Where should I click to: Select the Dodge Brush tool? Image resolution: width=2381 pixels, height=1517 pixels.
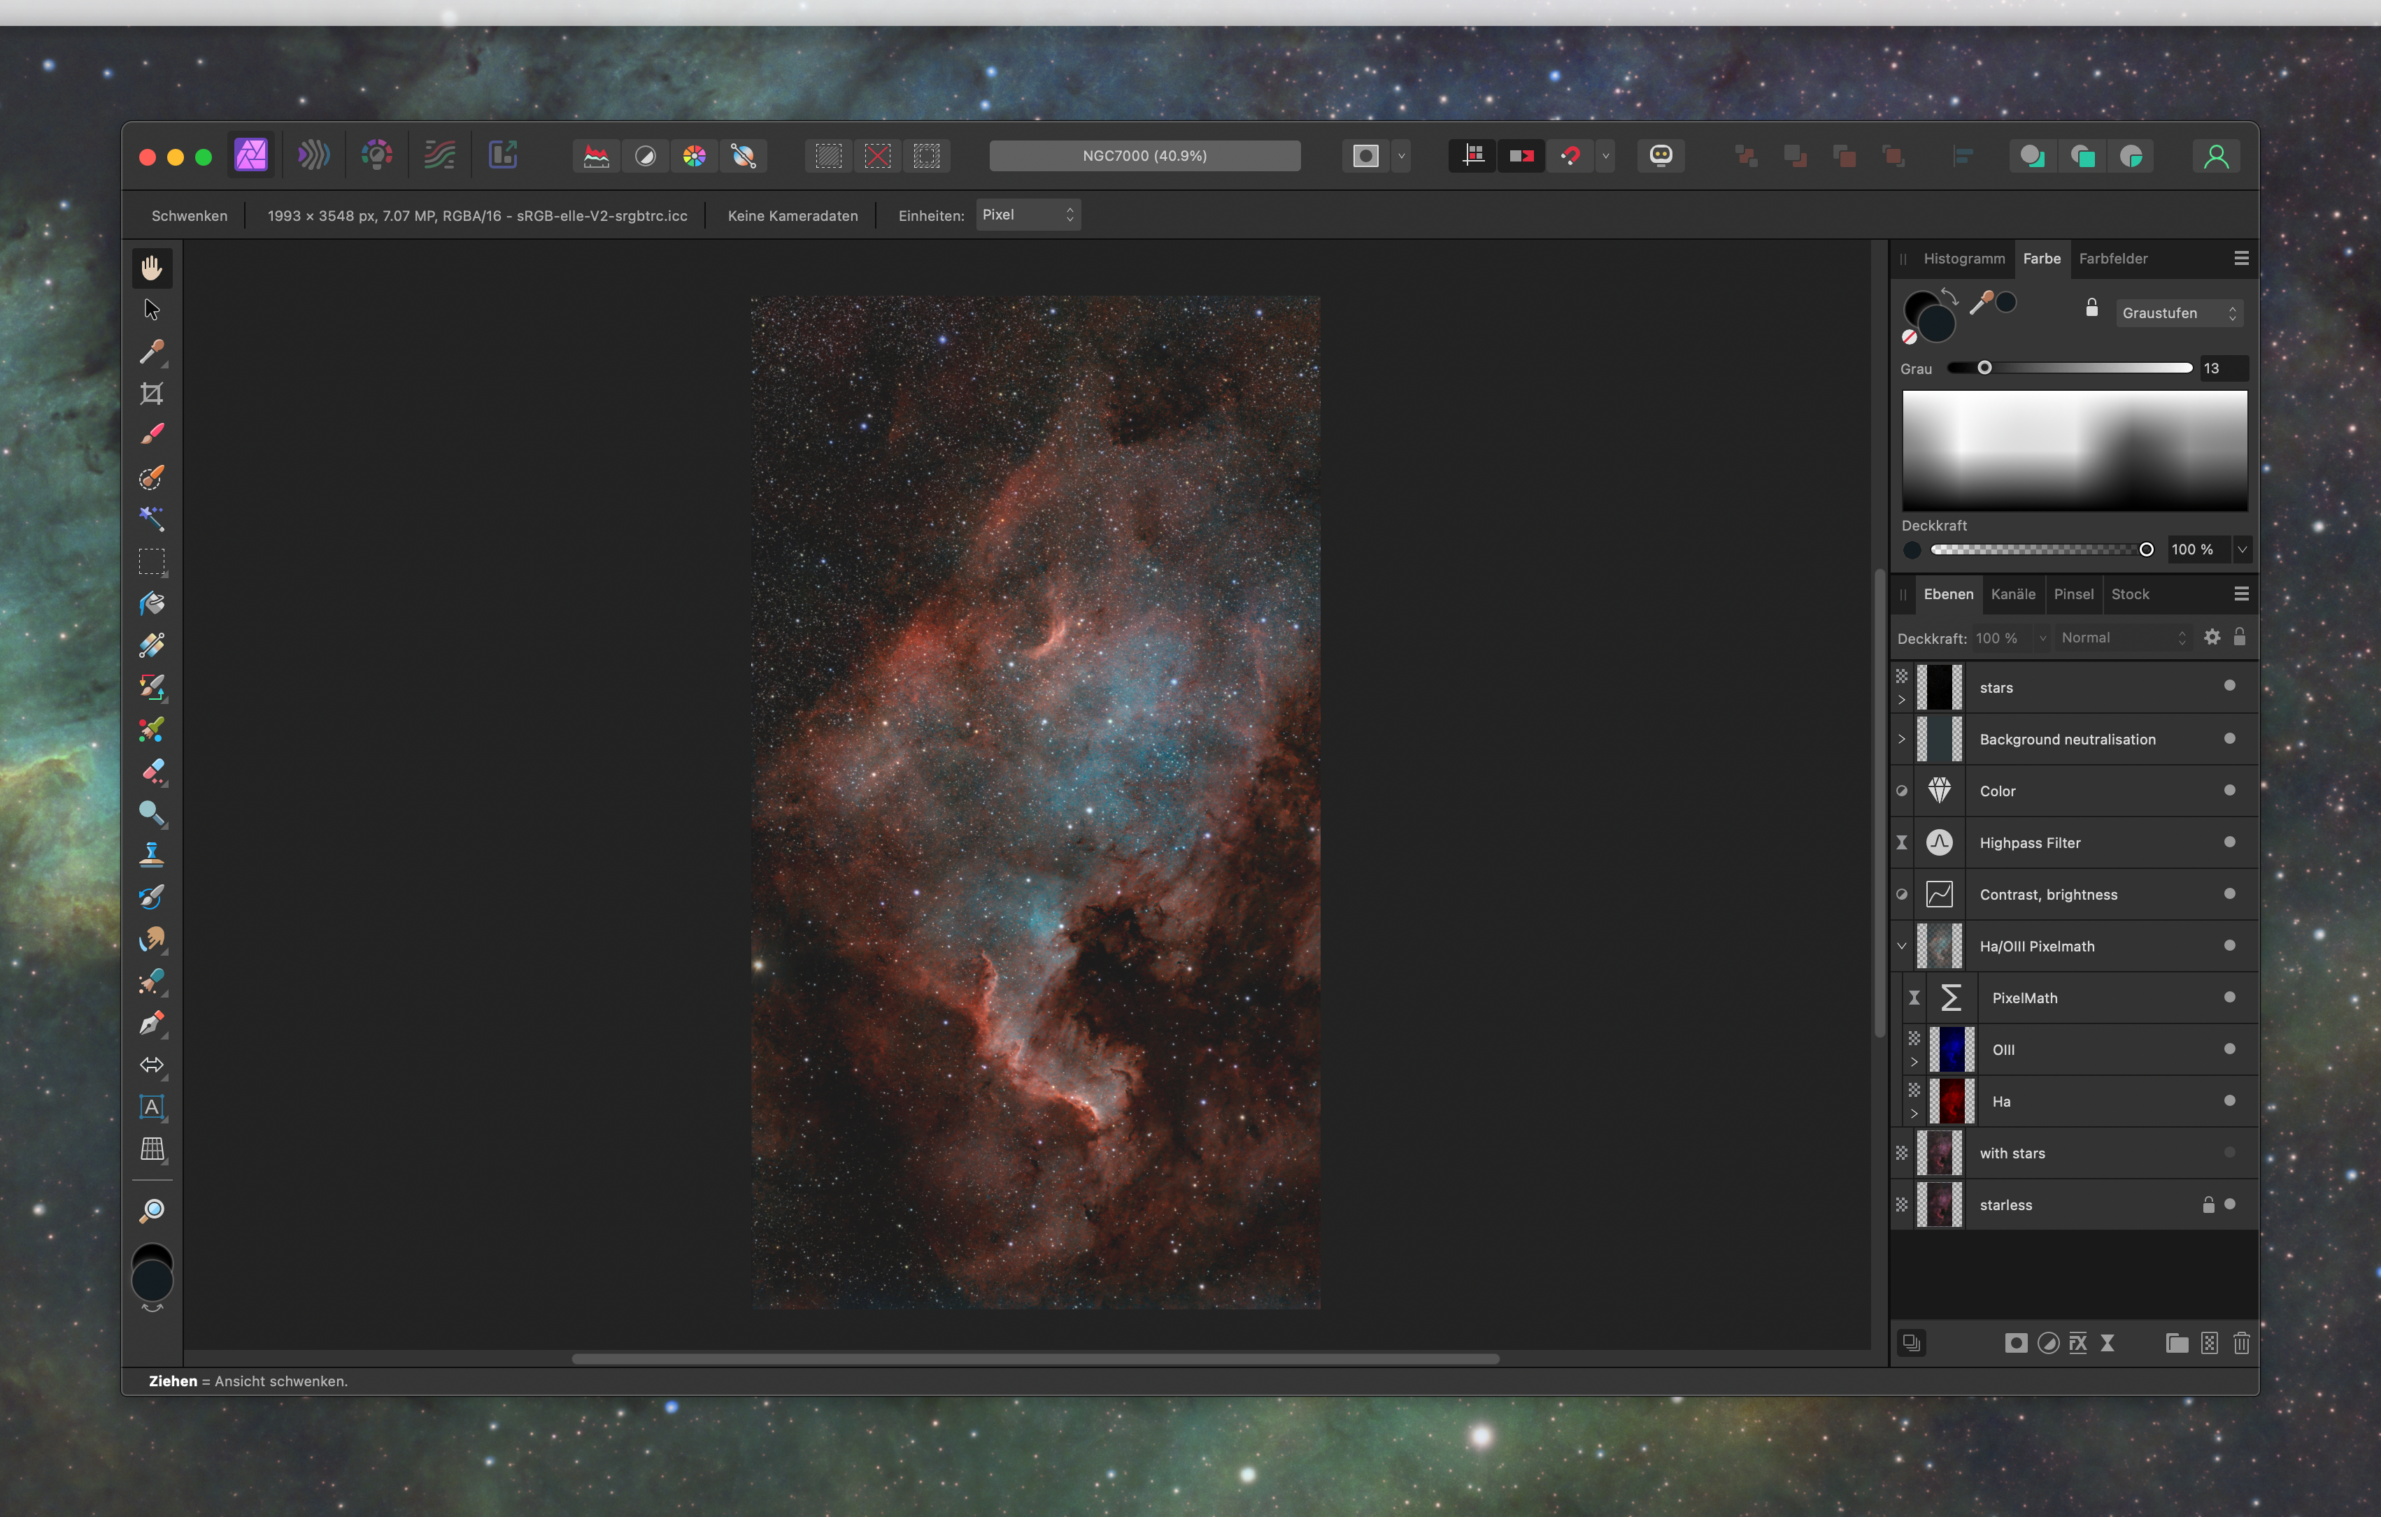[151, 812]
